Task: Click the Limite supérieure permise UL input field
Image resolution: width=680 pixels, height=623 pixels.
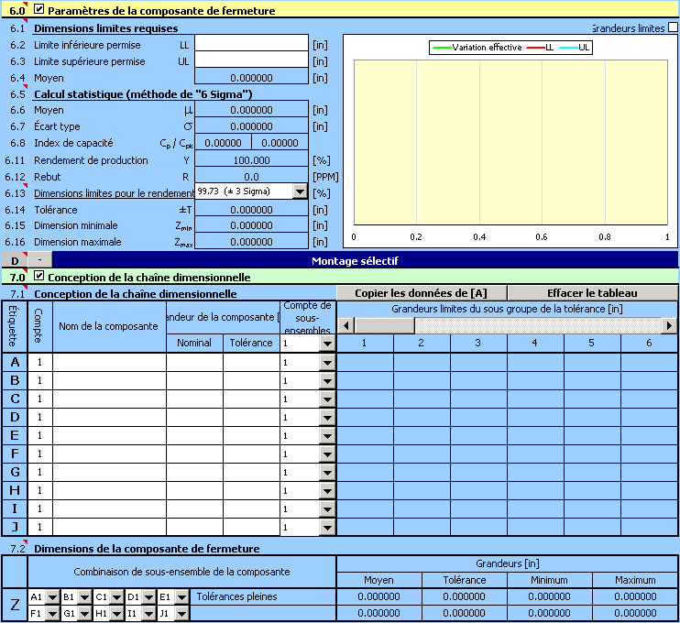Action: pyautogui.click(x=251, y=60)
